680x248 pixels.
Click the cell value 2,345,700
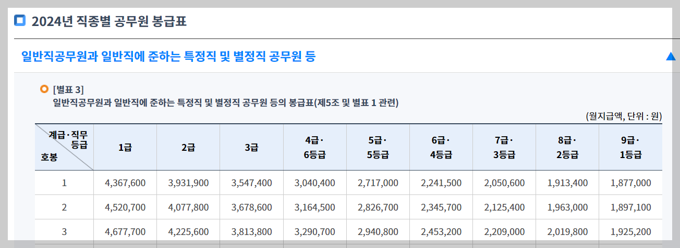click(441, 207)
